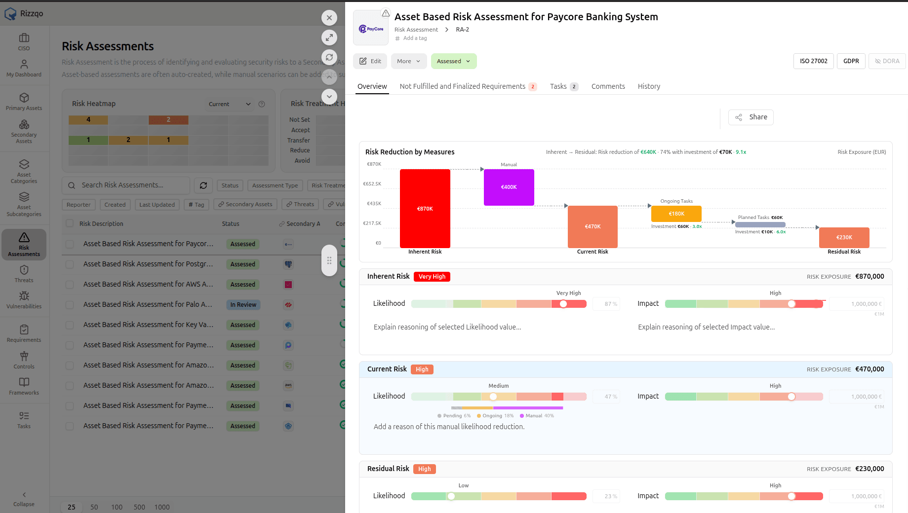Go to next assessment with down arrow
This screenshot has height=513, width=908.
pyautogui.click(x=329, y=97)
